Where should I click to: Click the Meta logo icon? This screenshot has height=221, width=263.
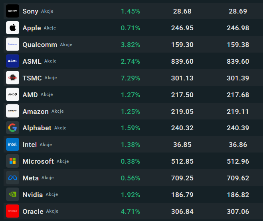coord(12,178)
